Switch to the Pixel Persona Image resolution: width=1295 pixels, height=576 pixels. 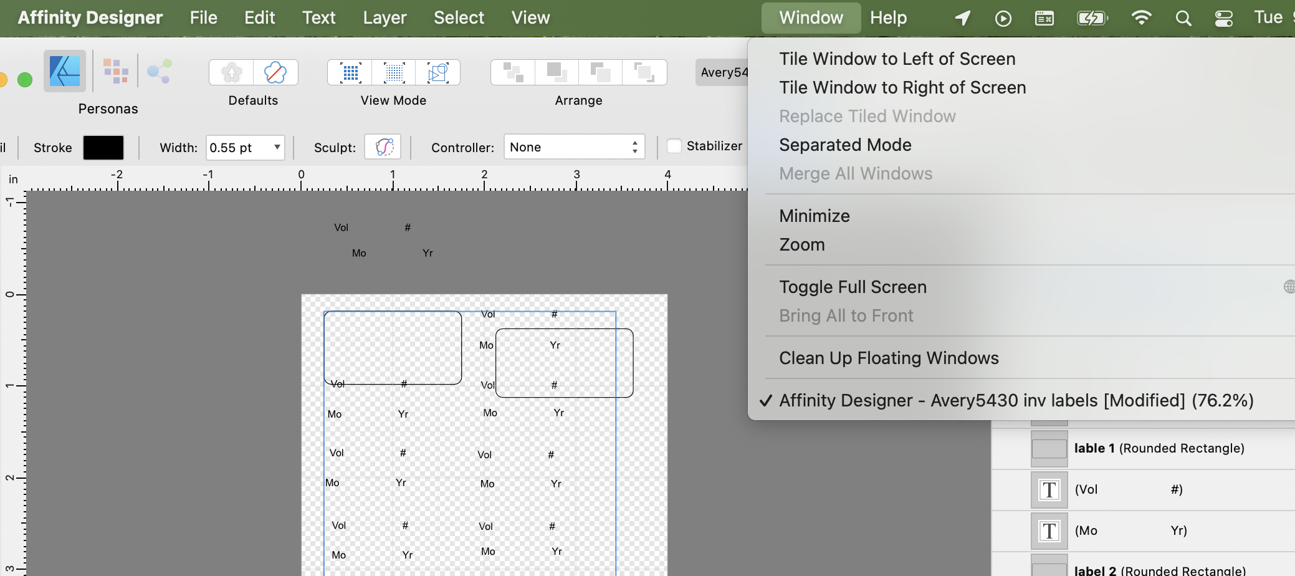coord(117,70)
